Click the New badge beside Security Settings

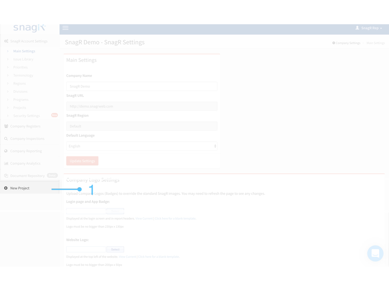click(54, 115)
